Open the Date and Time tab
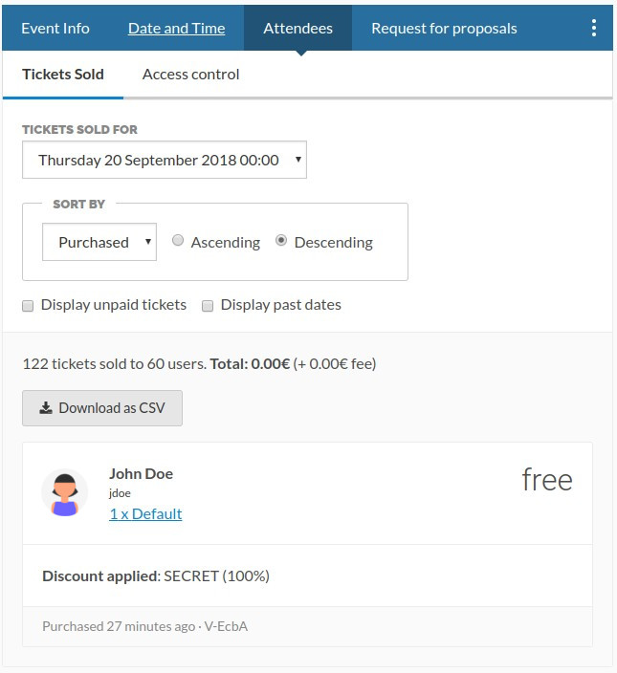 pos(176,29)
